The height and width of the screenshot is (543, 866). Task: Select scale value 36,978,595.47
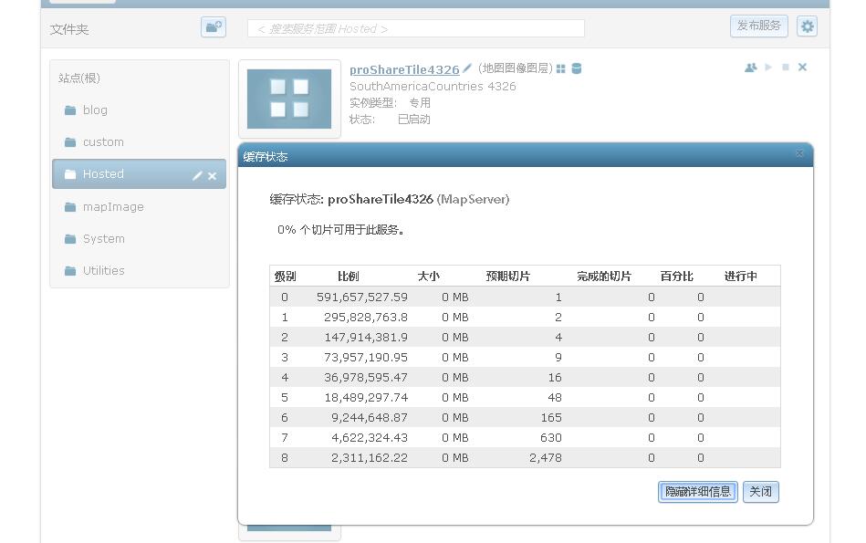(366, 377)
